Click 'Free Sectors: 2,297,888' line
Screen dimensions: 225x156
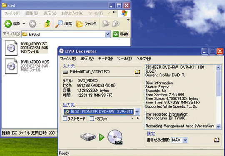tap(165, 95)
